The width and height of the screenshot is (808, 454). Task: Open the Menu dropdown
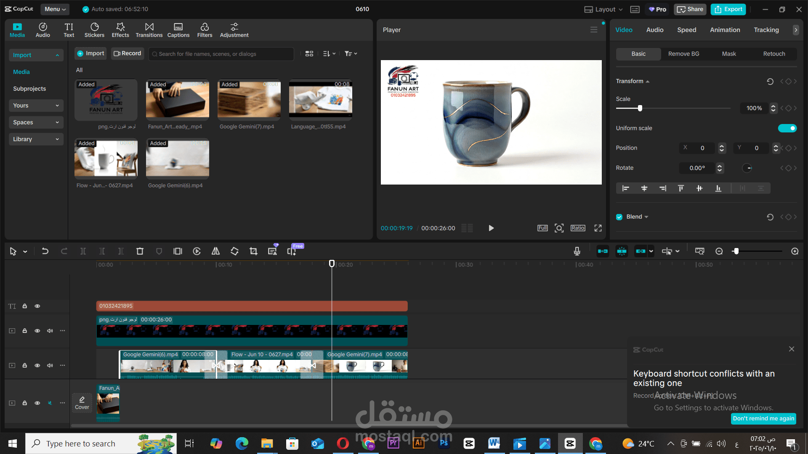click(x=55, y=9)
